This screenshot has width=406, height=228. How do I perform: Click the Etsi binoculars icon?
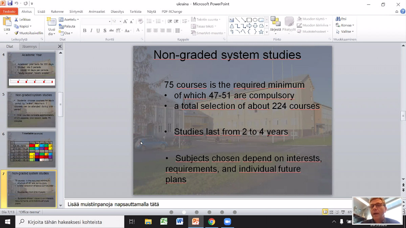[338, 19]
